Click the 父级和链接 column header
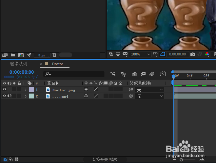The image size is (216, 163). [x=141, y=83]
